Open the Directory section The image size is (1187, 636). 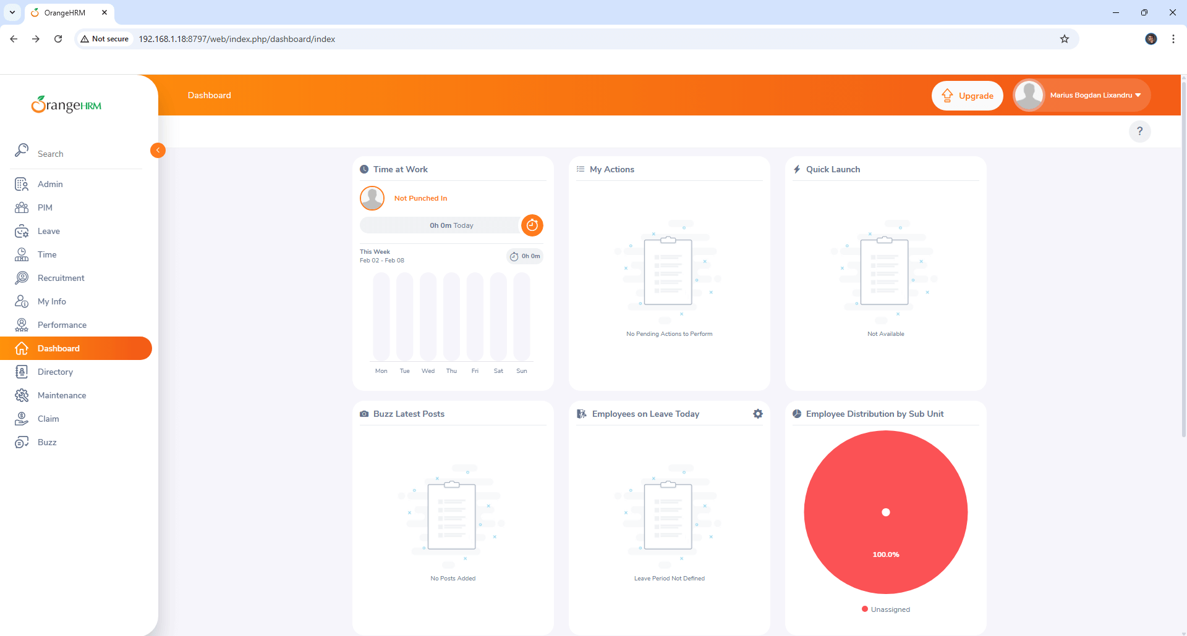pos(55,372)
